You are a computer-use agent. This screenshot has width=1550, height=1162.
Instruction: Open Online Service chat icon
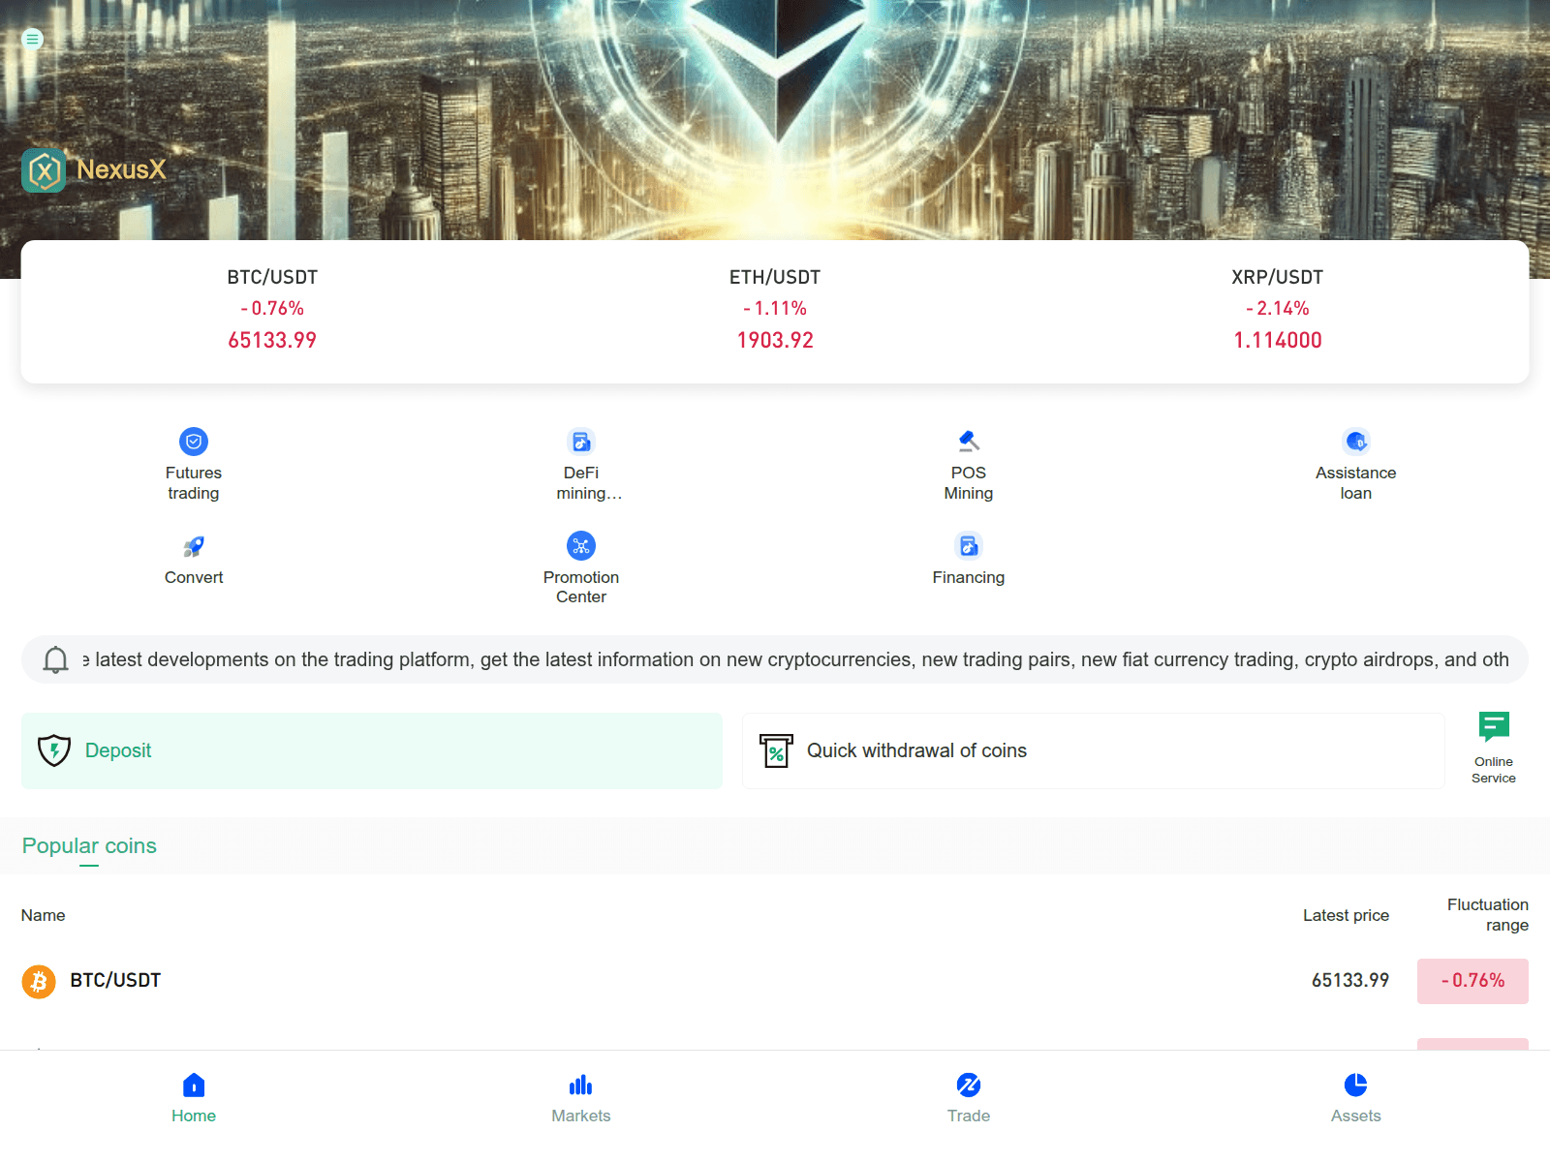[x=1494, y=726]
